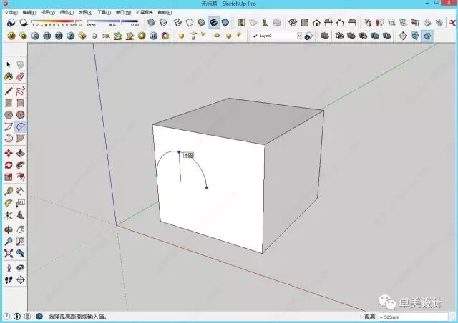458x323 pixels.
Task: Open the 编辑(E) Edit menu
Action: [x=29, y=13]
